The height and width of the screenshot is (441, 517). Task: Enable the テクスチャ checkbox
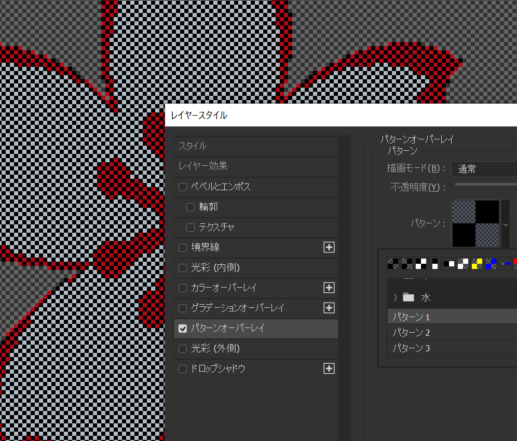pos(191,227)
